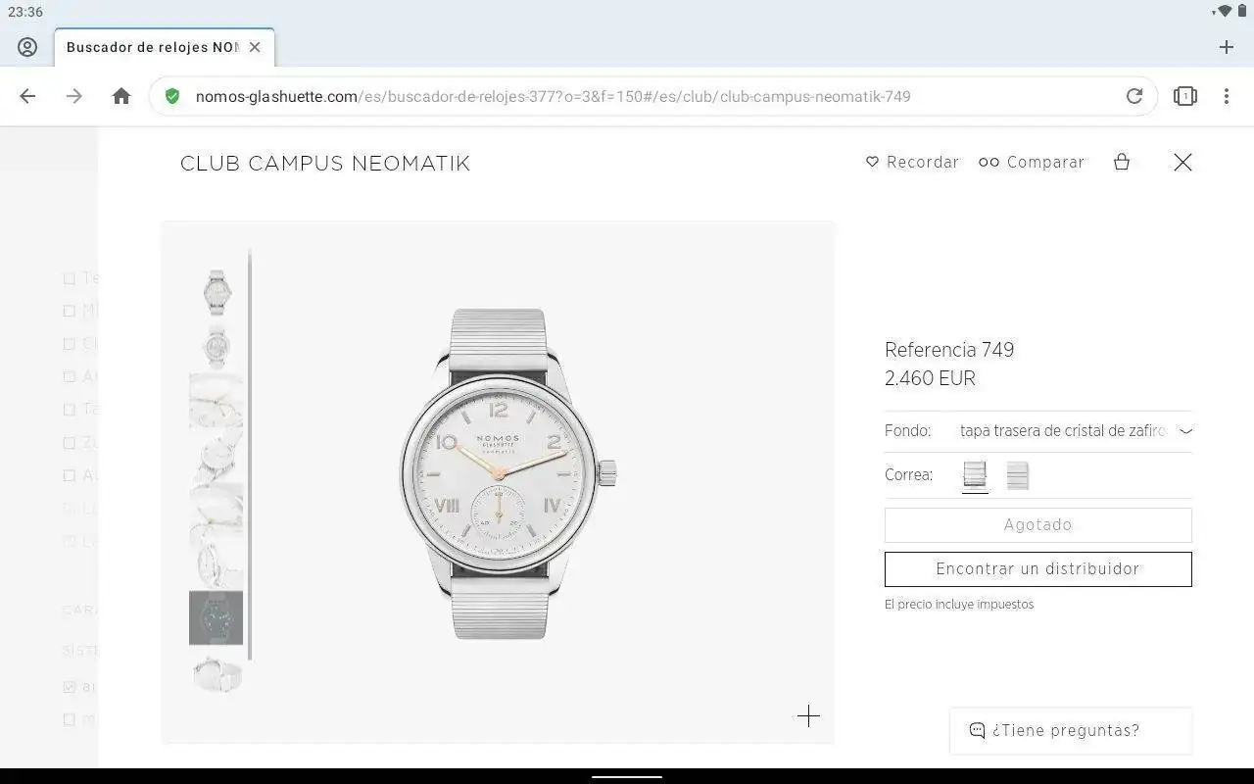Click the Recordar heart icon
The image size is (1254, 784).
pos(872,163)
